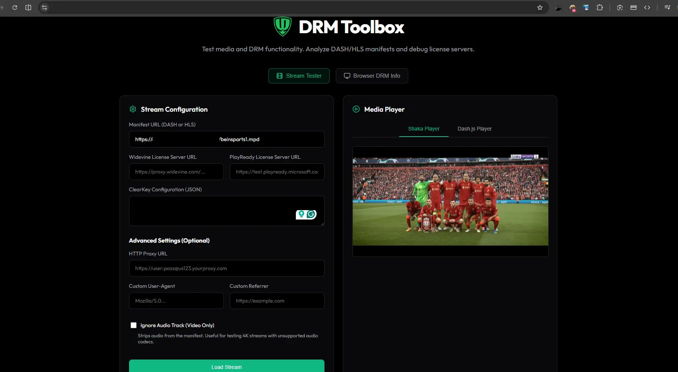
Task: Open site settings icon in the address bar
Action: [45, 8]
